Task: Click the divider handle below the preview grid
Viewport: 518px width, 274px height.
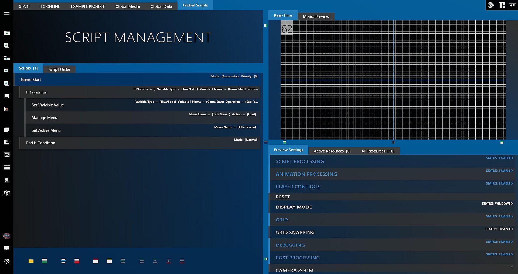Action: click(x=393, y=142)
